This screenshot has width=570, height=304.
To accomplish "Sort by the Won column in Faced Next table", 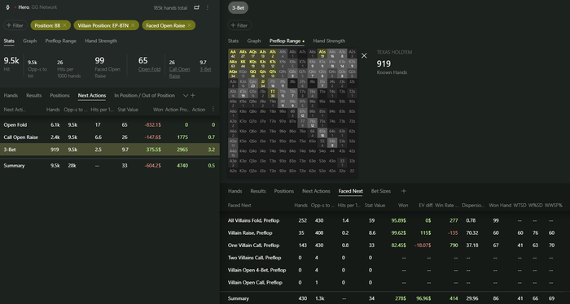I will 403,205.
